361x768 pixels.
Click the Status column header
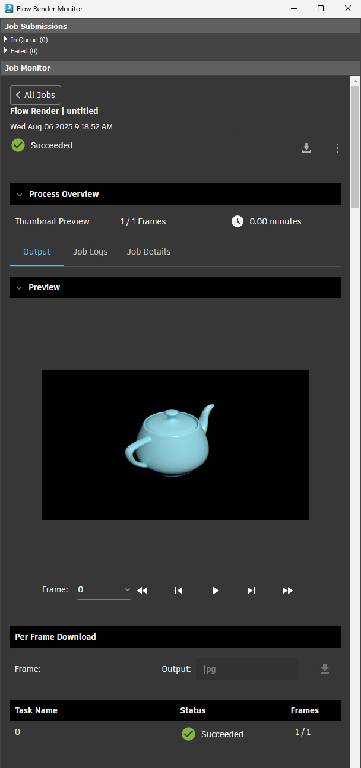pos(193,710)
